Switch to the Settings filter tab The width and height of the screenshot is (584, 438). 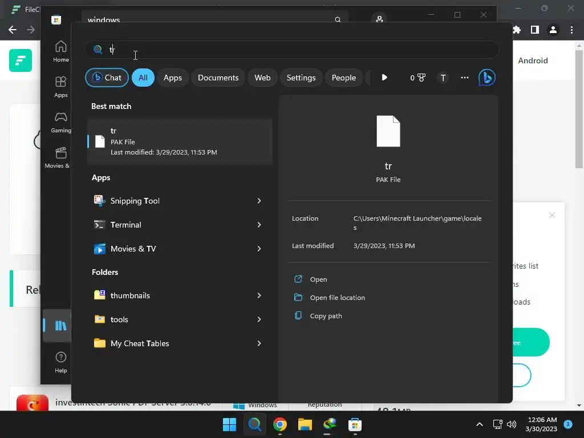[301, 78]
